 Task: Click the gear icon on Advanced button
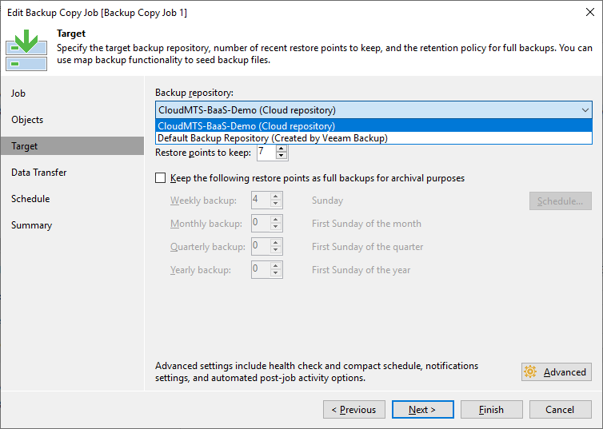point(531,371)
